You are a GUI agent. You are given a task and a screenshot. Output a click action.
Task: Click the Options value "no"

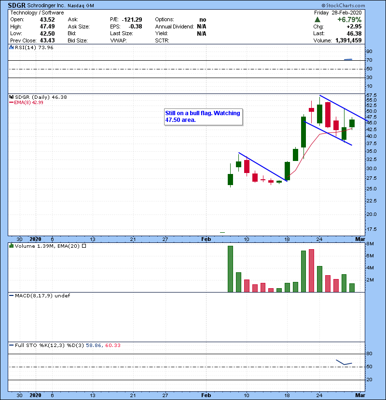pos(203,20)
